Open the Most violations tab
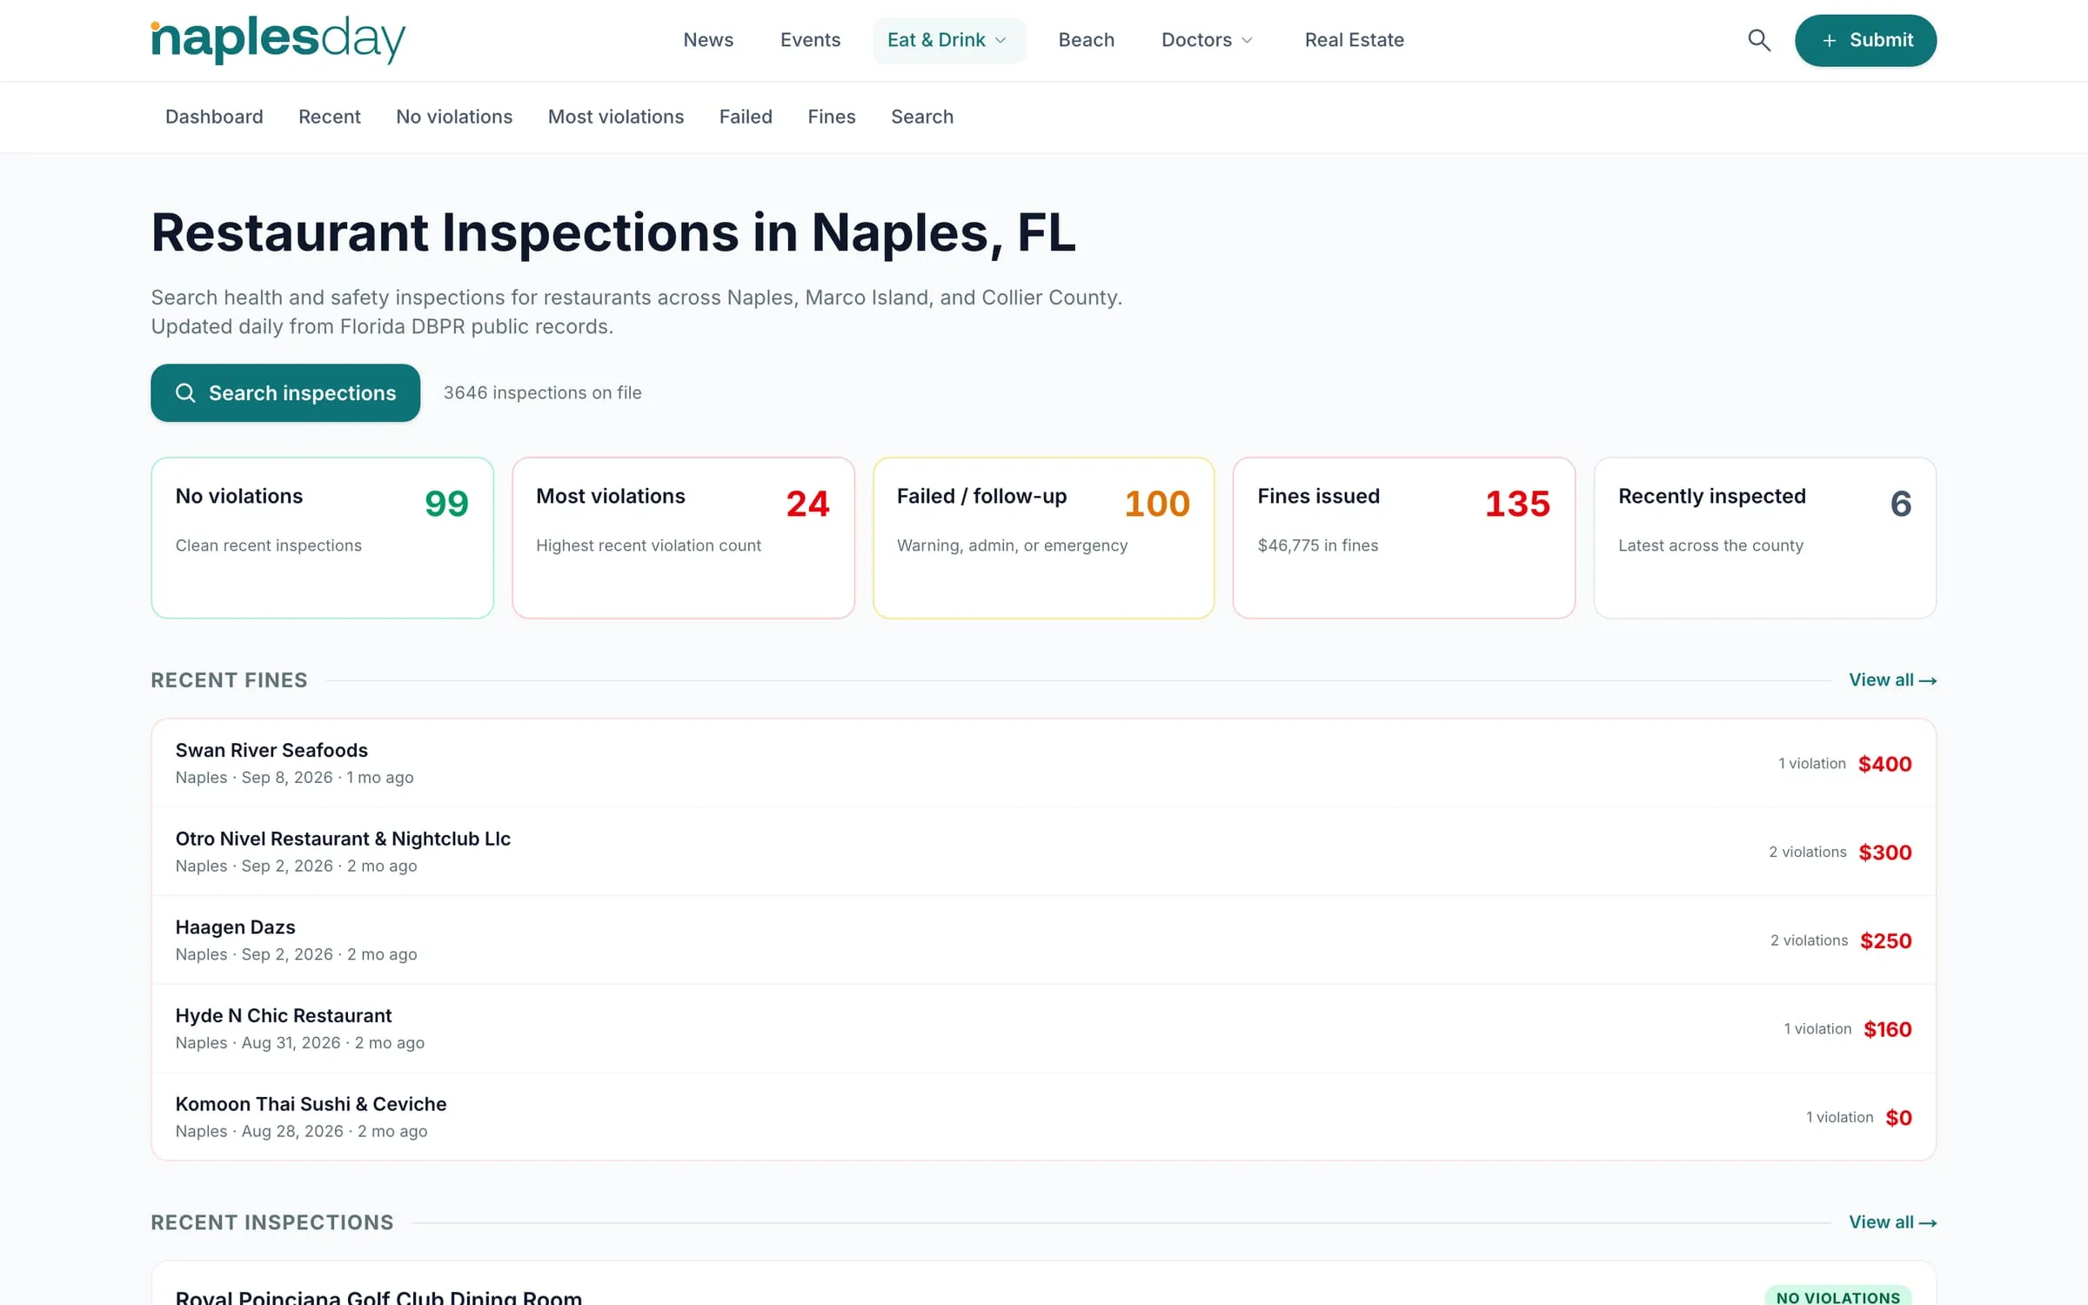Image resolution: width=2088 pixels, height=1305 pixels. tap(616, 117)
